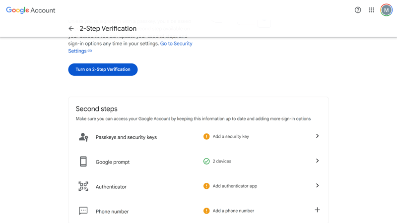The image size is (397, 223).
Task: Click the Google Account logo
Action: click(x=31, y=10)
